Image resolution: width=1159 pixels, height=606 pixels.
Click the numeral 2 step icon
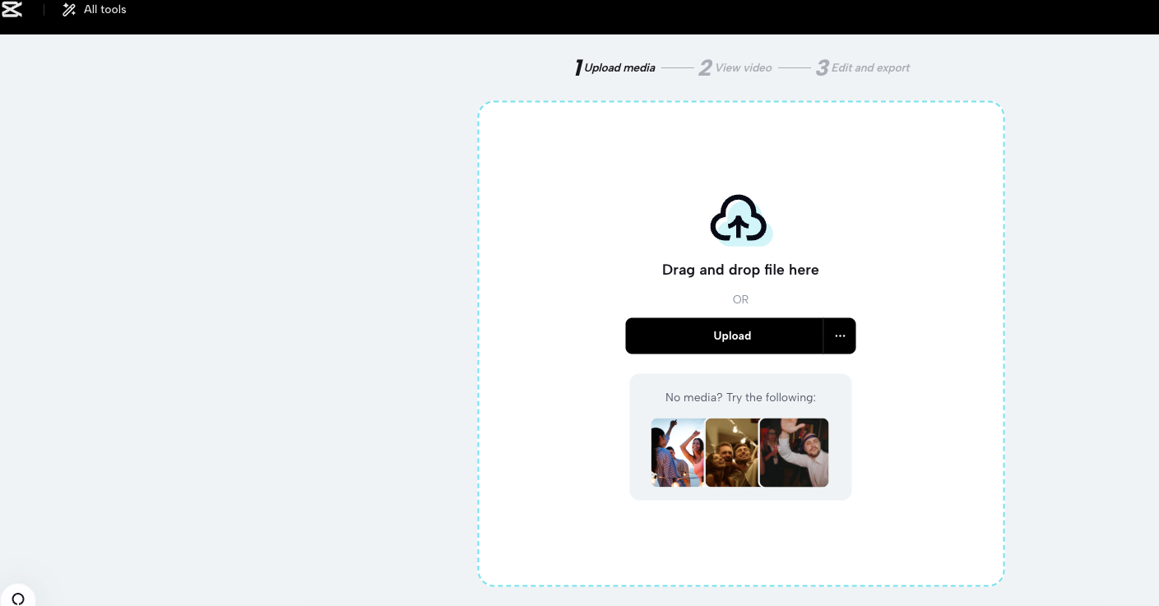click(x=705, y=67)
